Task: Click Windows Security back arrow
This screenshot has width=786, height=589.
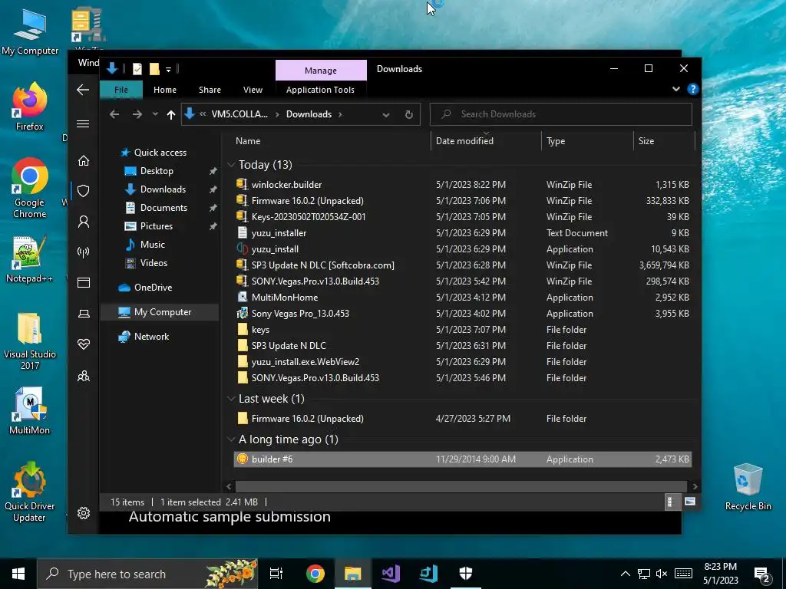Action: (x=83, y=90)
